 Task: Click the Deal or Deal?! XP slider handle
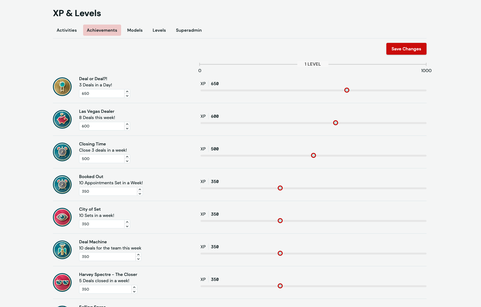347,90
